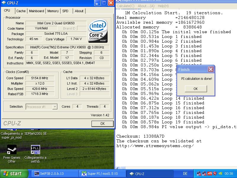Click the Instructions field listing MMX, SSE

(67, 63)
